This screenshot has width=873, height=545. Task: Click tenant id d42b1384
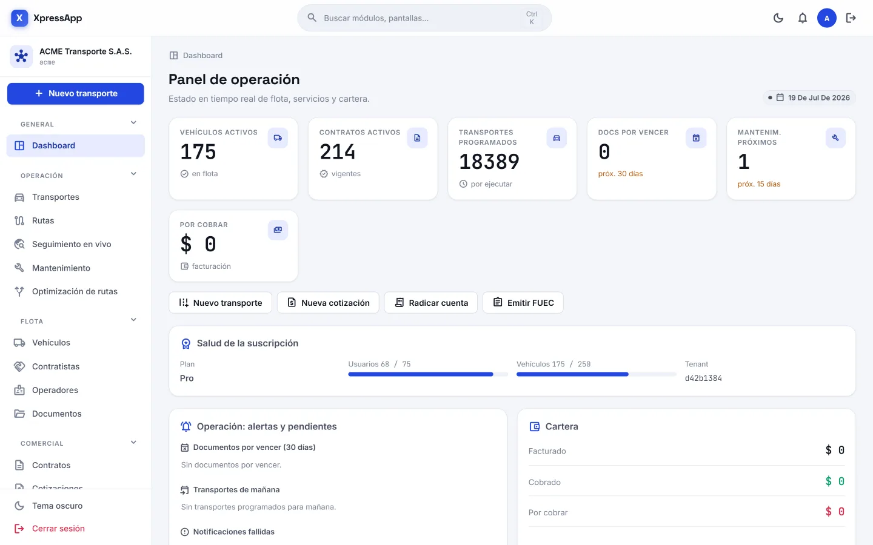point(703,378)
